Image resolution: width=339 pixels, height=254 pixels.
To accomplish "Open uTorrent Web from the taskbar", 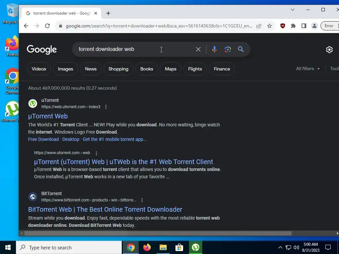I will tap(195, 247).
